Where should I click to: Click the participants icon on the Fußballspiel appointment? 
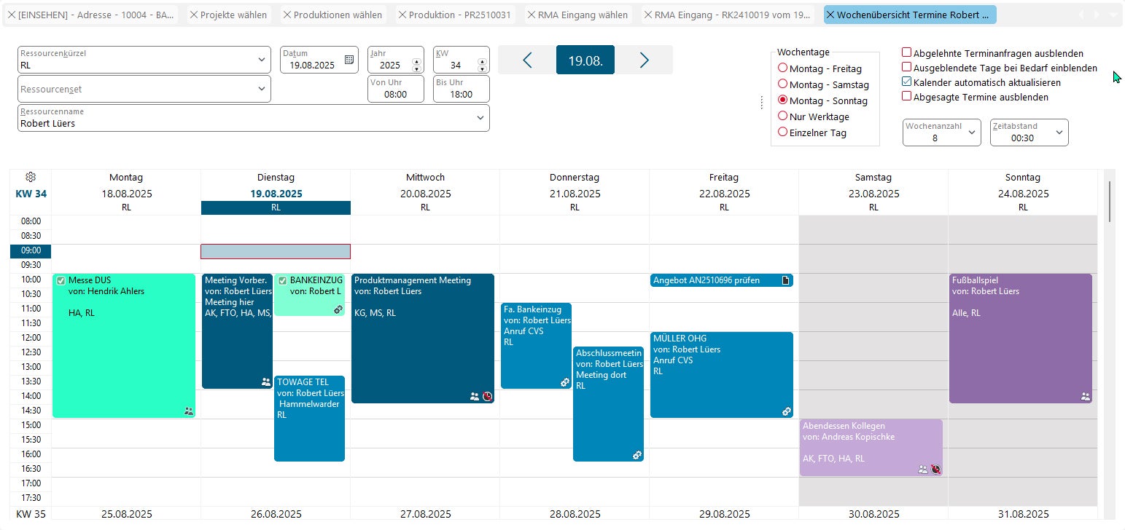point(1086,397)
